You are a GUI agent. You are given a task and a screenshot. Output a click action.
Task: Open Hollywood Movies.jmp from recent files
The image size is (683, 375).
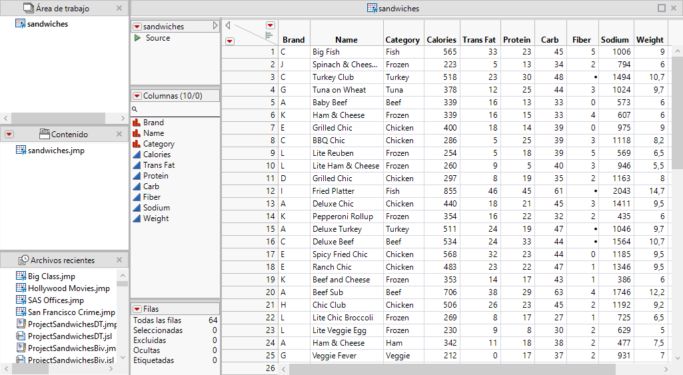69,288
